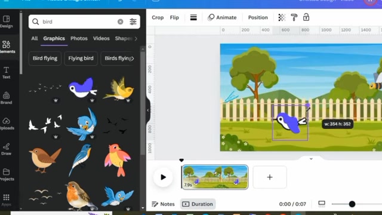Adjust the zoom slider handle
Screen dimensions: 382x215
pos(352,204)
